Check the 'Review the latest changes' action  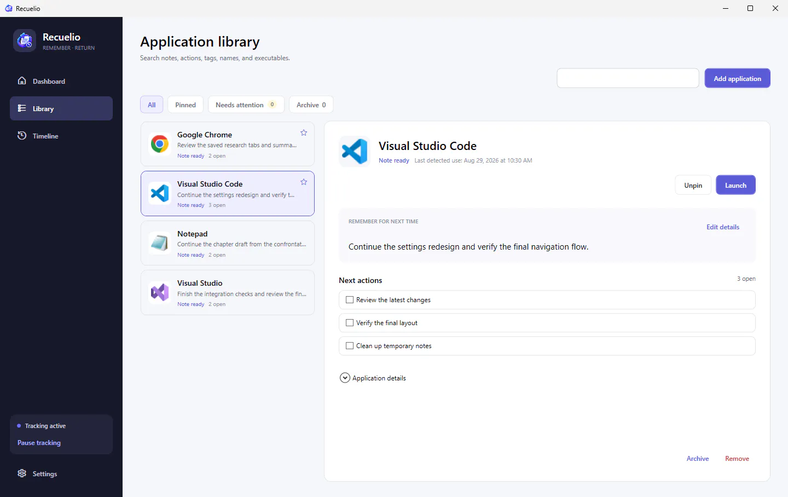pos(350,300)
